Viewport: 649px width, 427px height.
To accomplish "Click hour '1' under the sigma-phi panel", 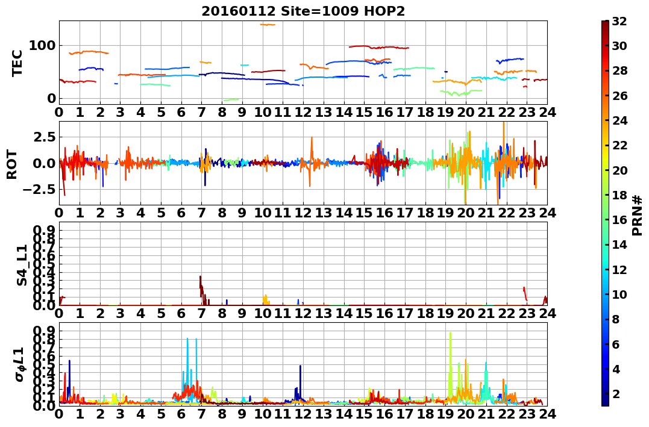I will pos(80,414).
